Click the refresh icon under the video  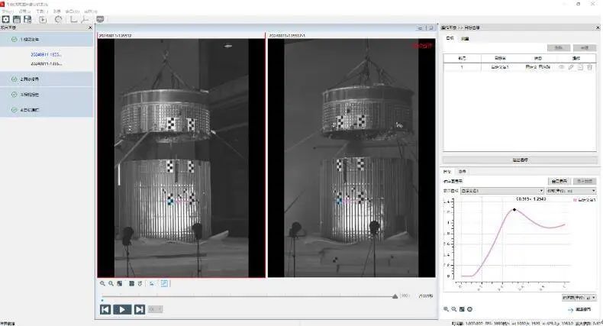click(x=140, y=283)
